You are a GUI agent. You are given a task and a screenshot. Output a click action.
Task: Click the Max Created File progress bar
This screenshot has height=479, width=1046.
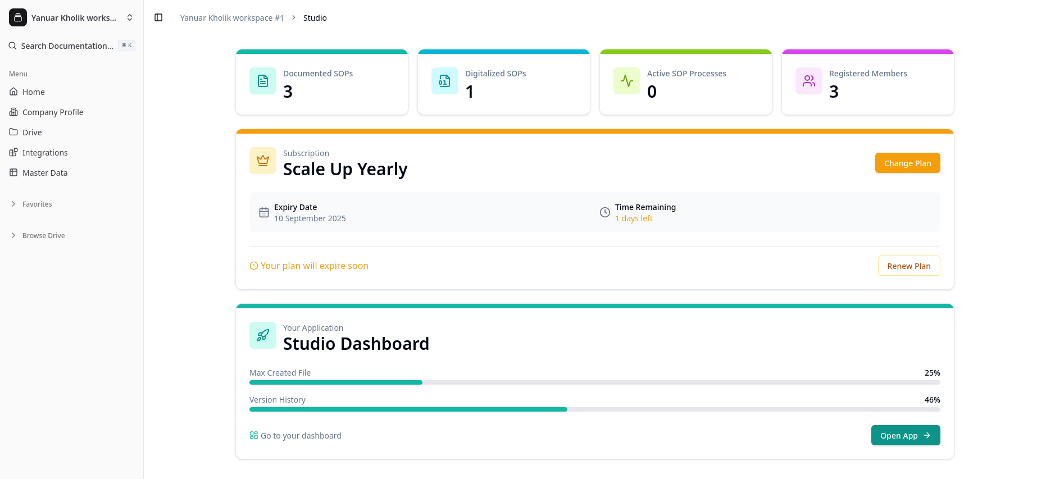(x=594, y=382)
